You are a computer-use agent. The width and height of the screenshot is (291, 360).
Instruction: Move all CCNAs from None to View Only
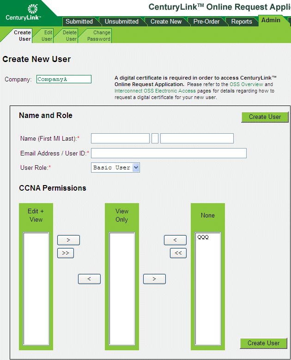[x=178, y=253]
